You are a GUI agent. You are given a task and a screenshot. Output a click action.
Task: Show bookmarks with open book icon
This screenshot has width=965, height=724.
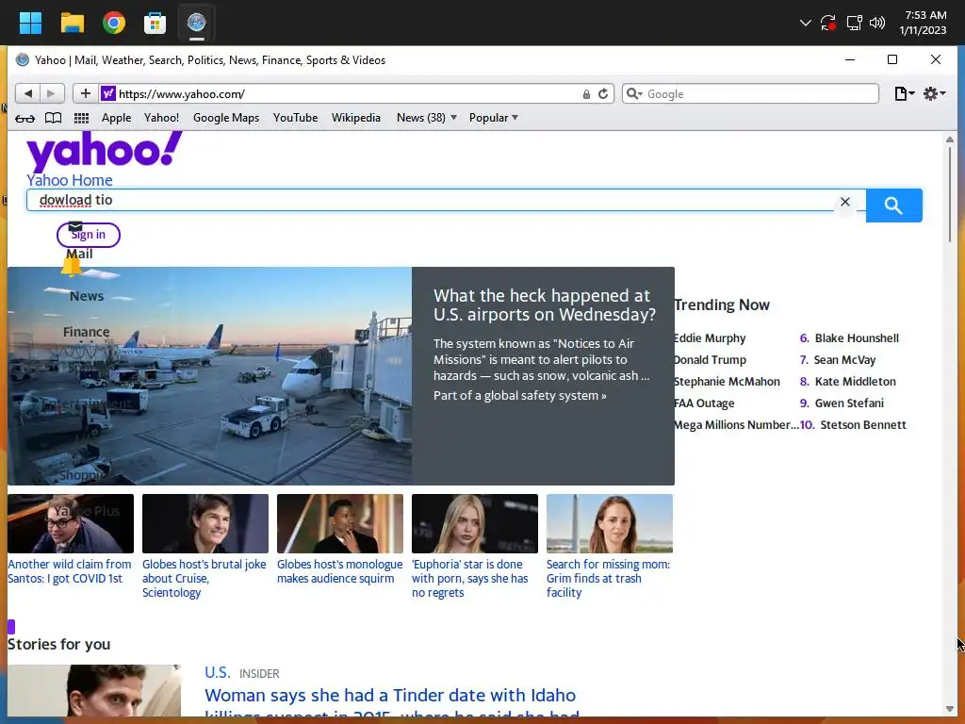(54, 118)
